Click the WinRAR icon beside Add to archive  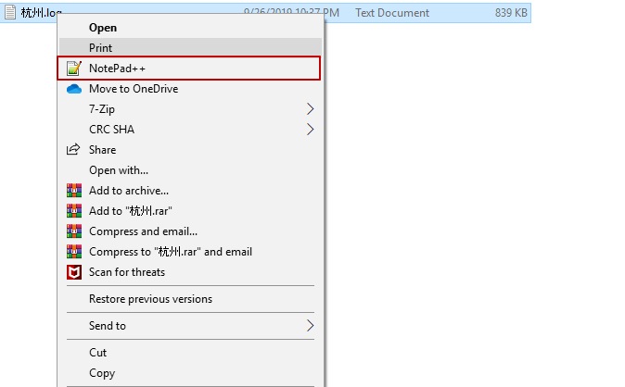coord(74,191)
